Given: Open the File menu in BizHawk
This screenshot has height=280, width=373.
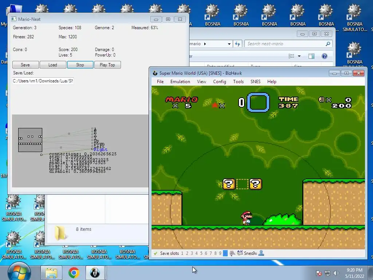Looking at the screenshot, I should pyautogui.click(x=160, y=82).
